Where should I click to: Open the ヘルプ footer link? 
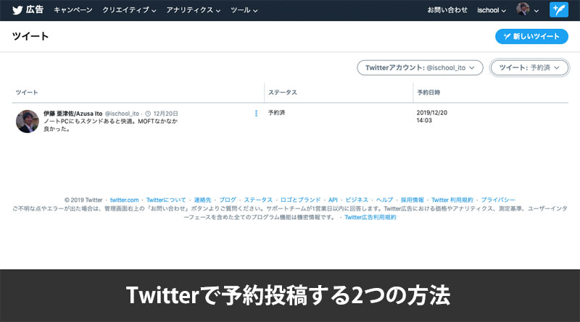384,200
